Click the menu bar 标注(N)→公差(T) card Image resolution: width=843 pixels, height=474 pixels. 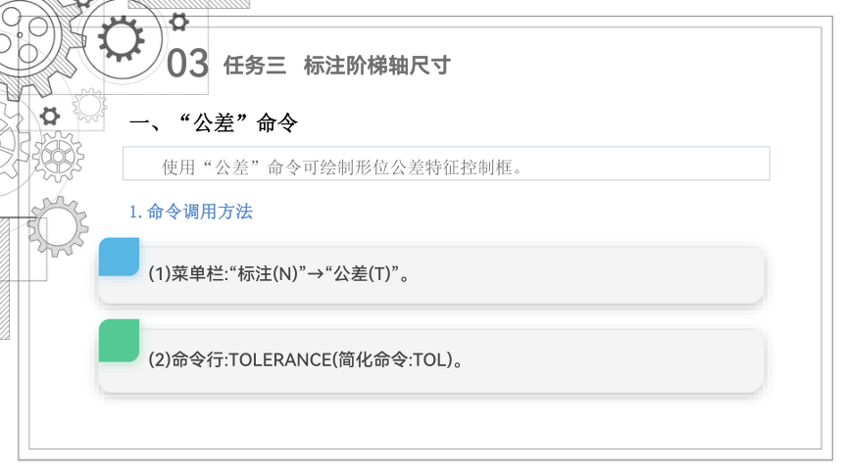(431, 274)
